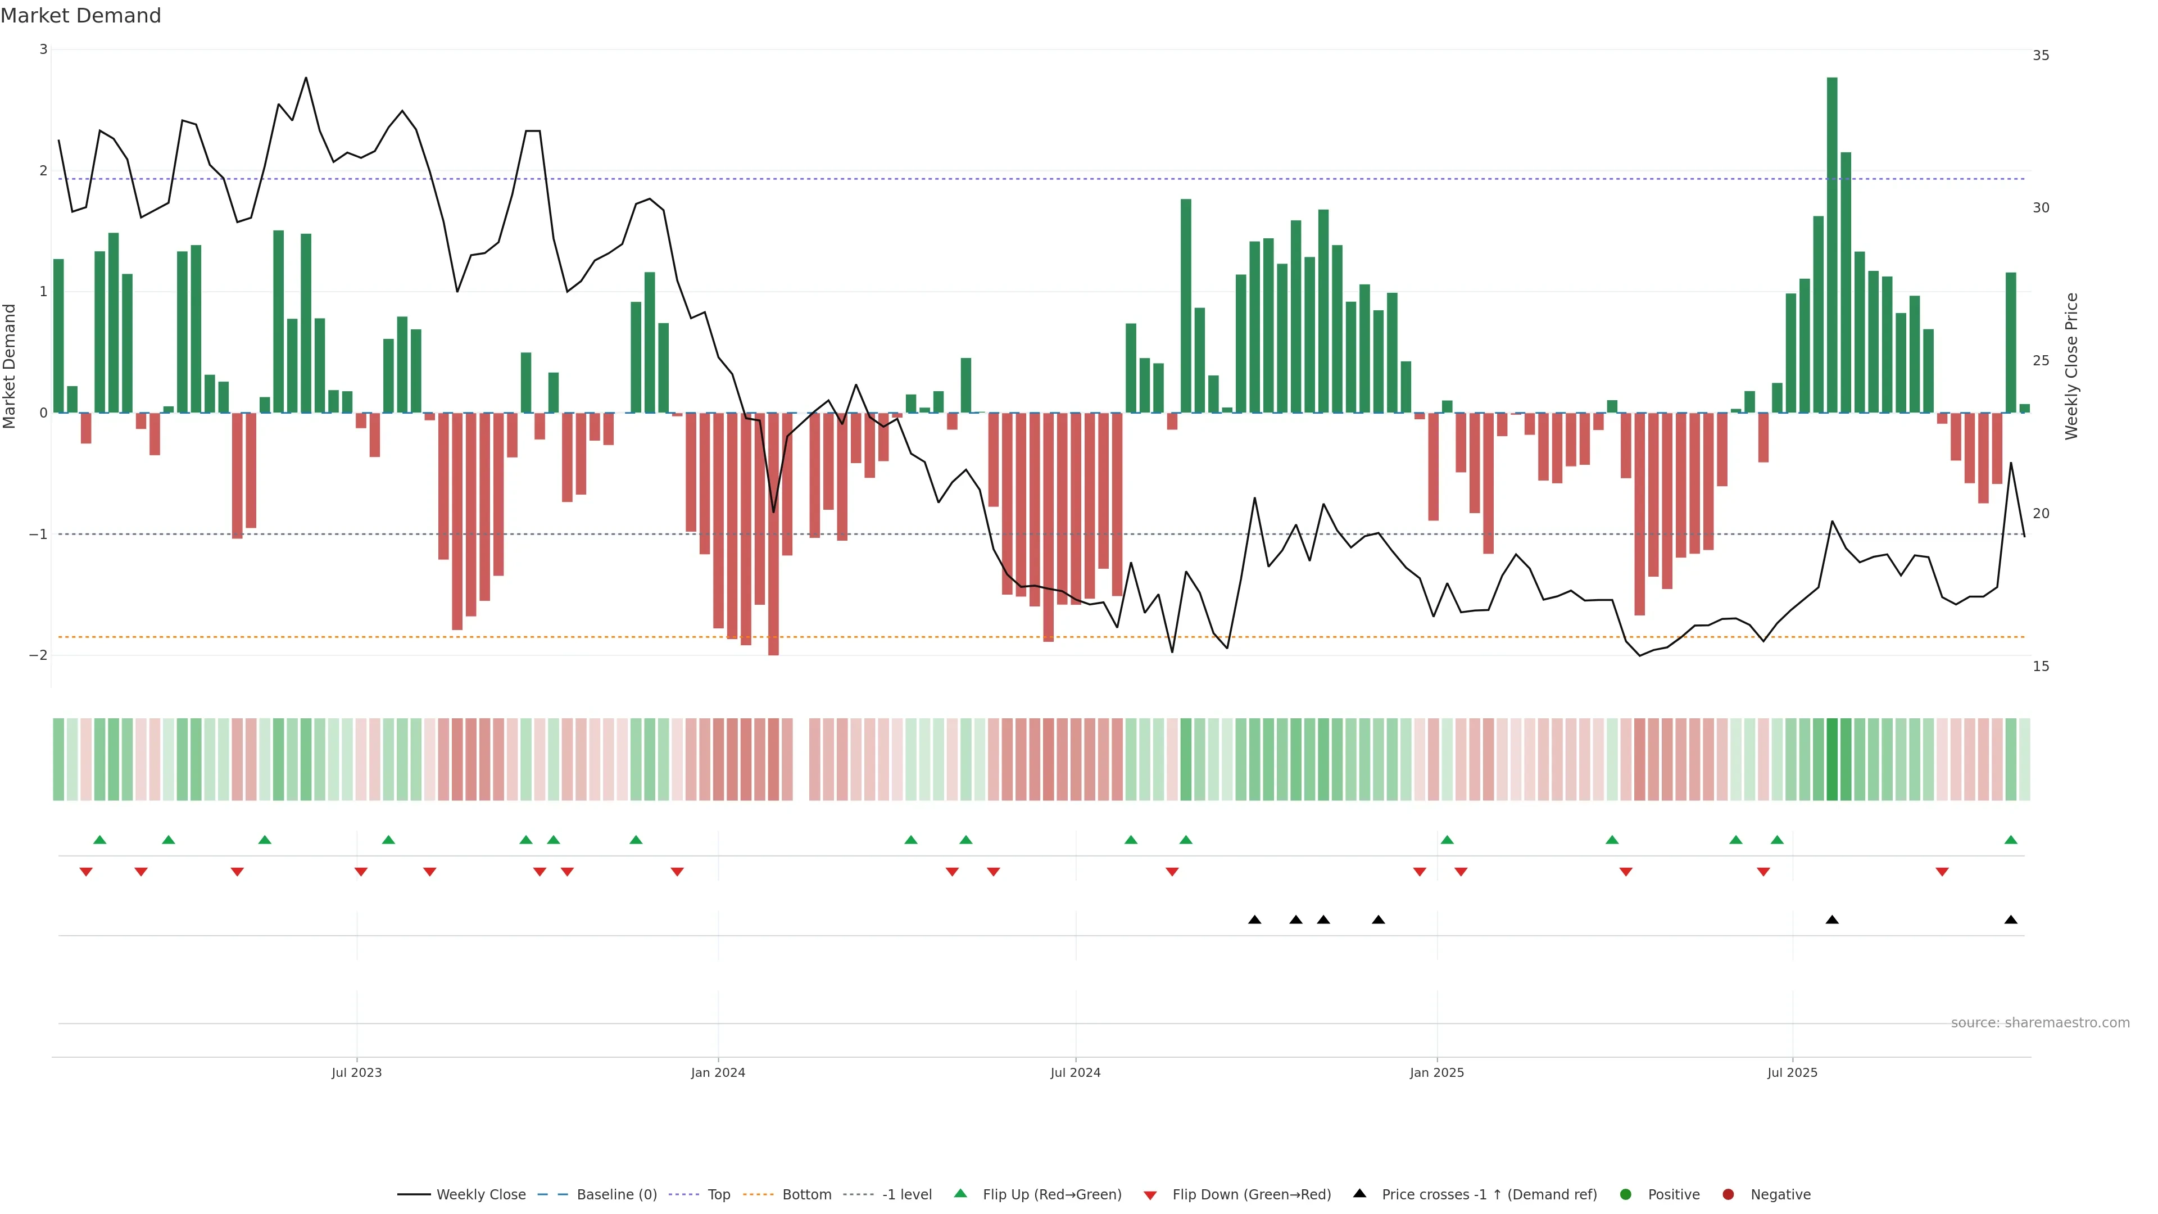Viewport: 2158px width, 1214px height.
Task: Click first black price-cross triangle marker
Action: coord(1254,920)
